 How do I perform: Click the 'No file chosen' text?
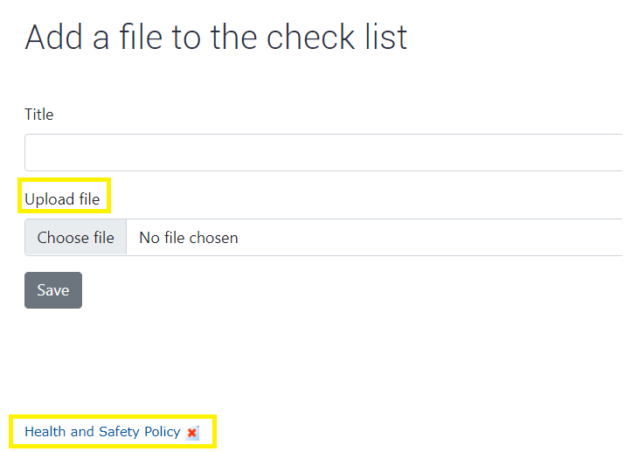[189, 238]
